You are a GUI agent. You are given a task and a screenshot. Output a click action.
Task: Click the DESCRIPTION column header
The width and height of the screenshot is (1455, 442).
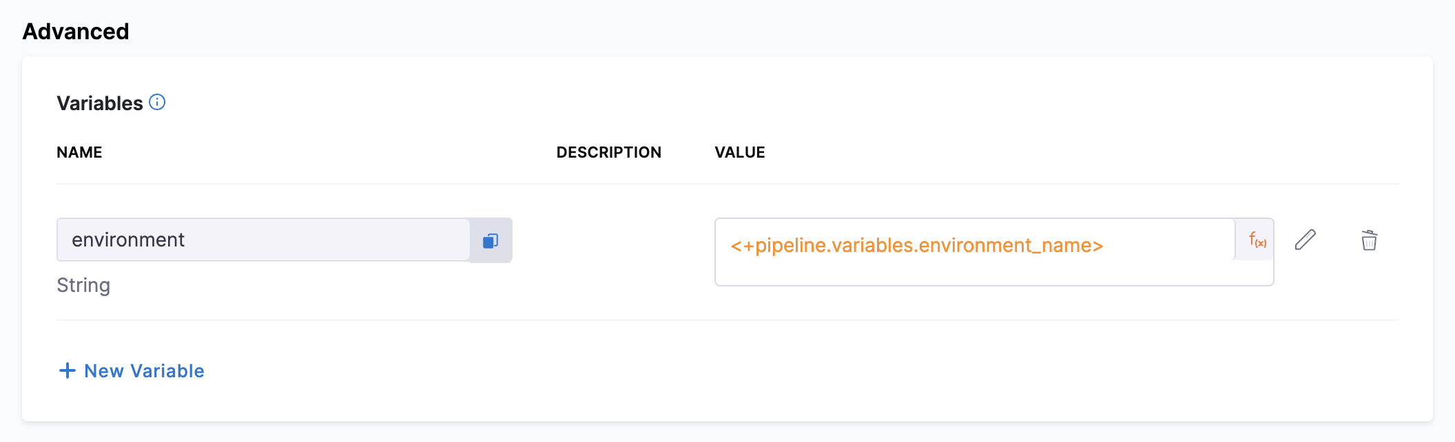[608, 152]
